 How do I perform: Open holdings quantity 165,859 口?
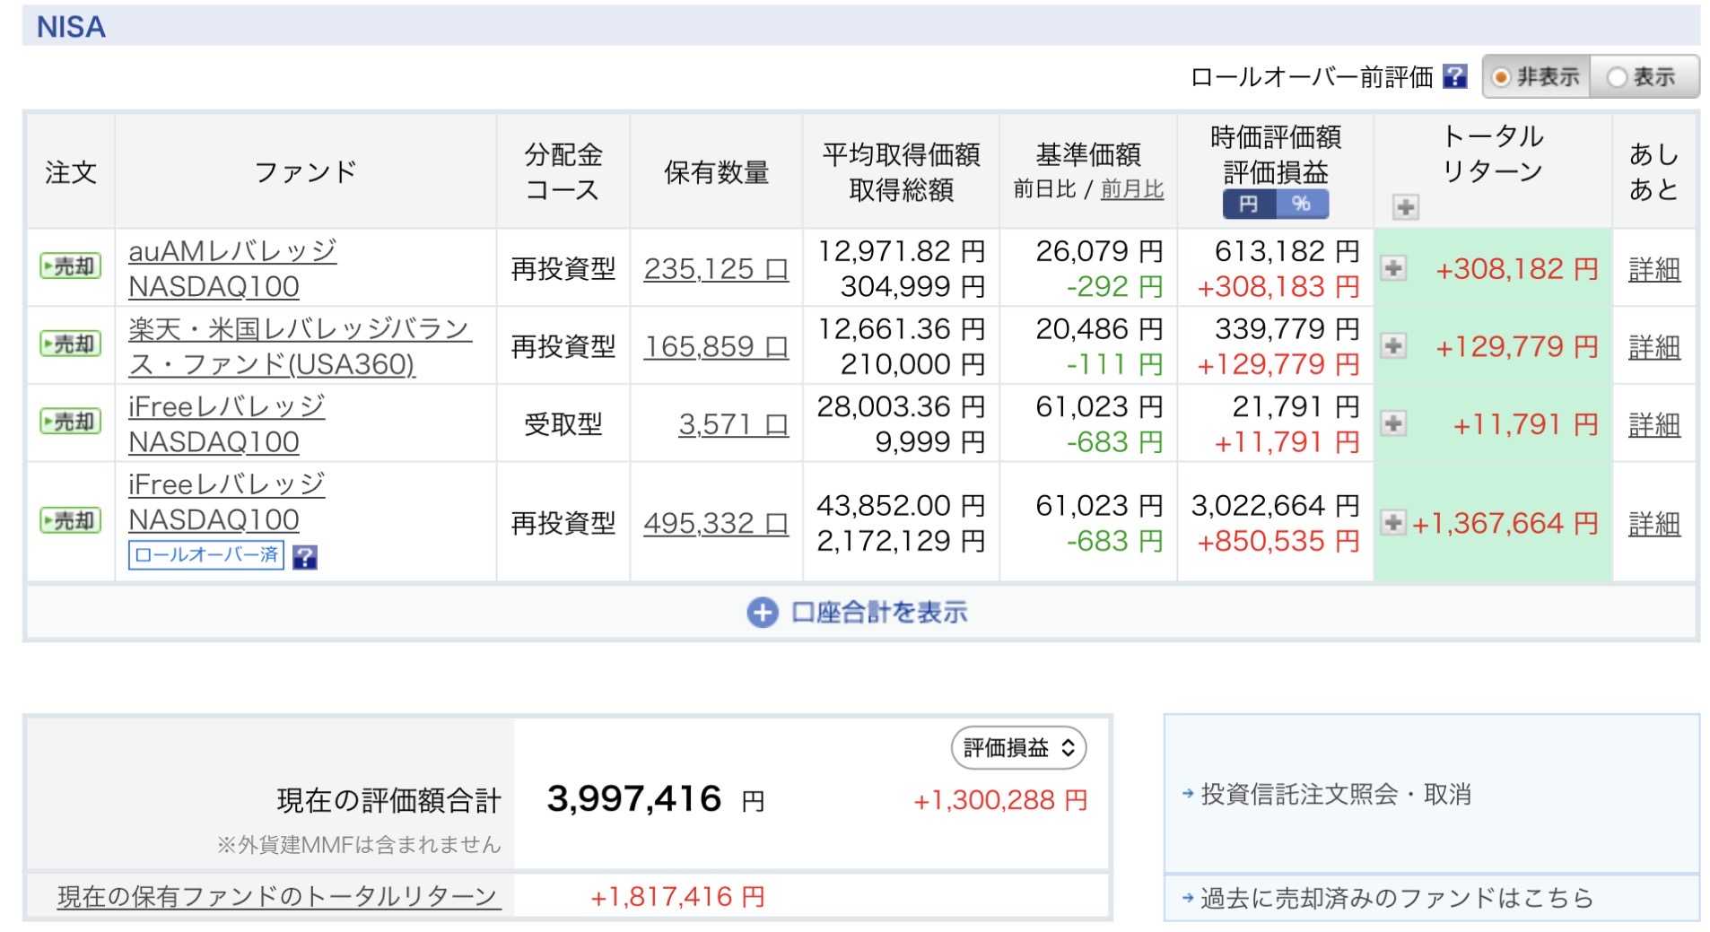coord(716,346)
